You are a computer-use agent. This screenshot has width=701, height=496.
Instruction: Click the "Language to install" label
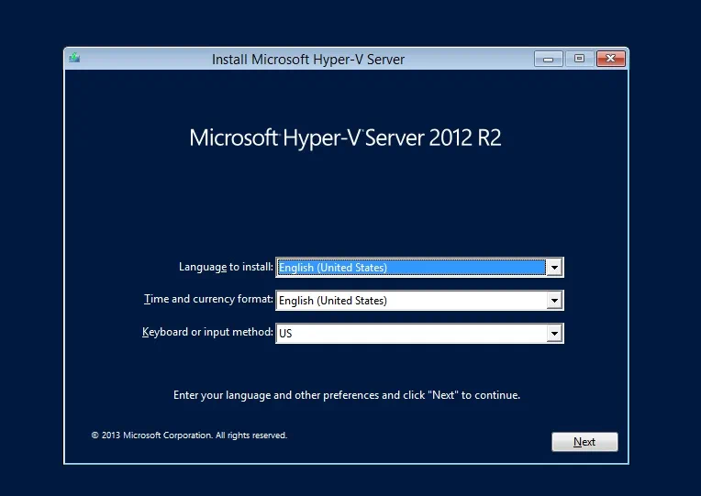click(x=226, y=267)
